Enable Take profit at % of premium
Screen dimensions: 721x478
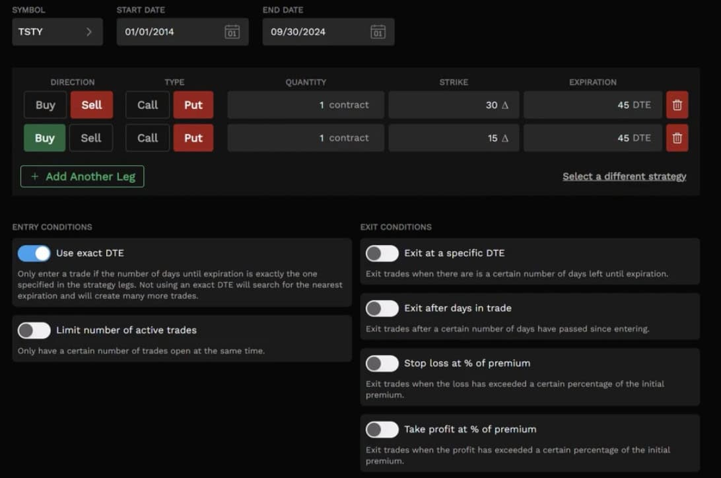[x=382, y=429]
